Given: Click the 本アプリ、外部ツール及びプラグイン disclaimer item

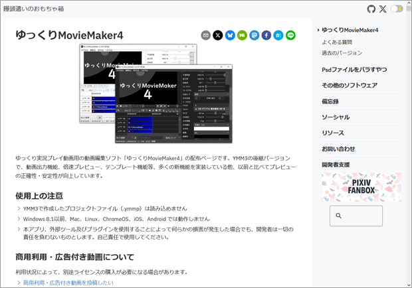Looking at the screenshot, I should [x=158, y=233].
